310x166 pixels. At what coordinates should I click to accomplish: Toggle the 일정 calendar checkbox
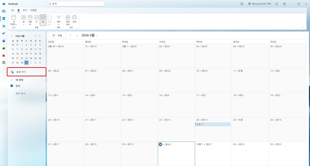[12, 86]
